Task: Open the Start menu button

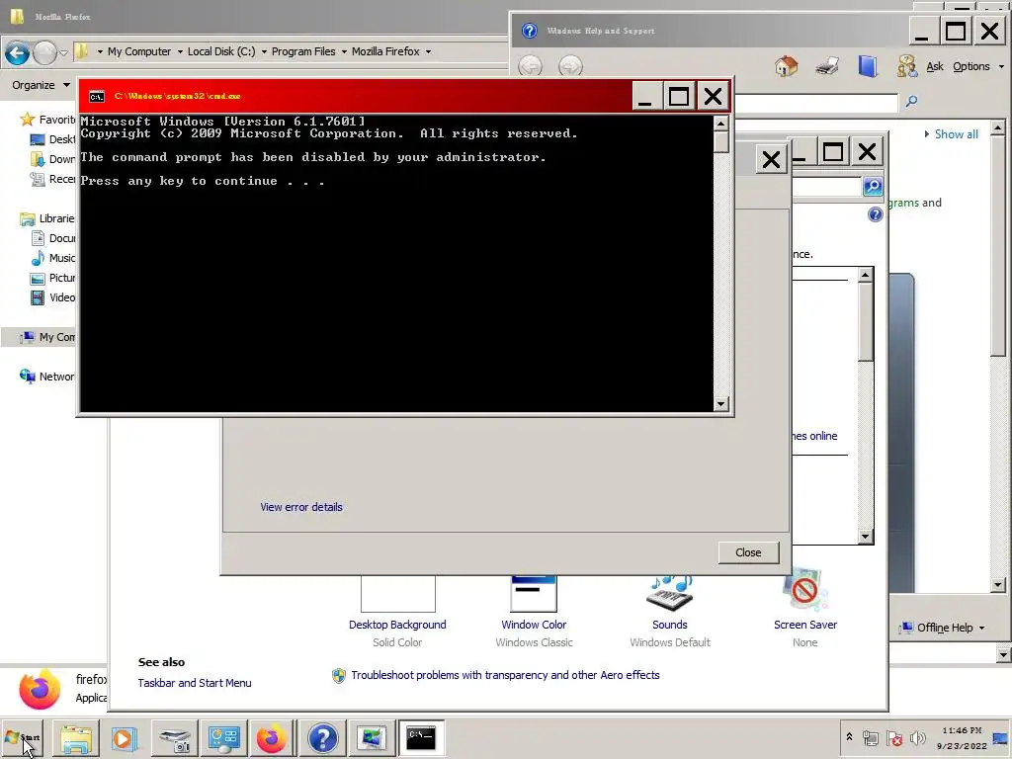Action: pyautogui.click(x=22, y=737)
